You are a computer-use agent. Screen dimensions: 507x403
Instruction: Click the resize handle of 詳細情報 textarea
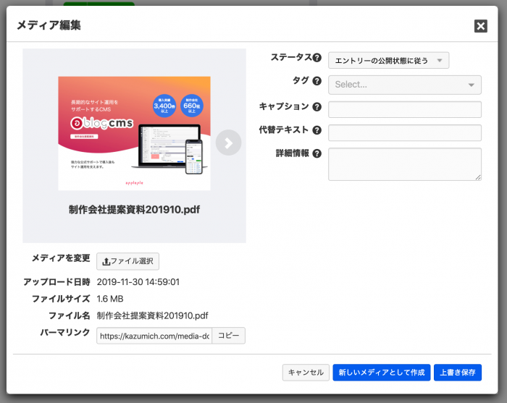[478, 177]
